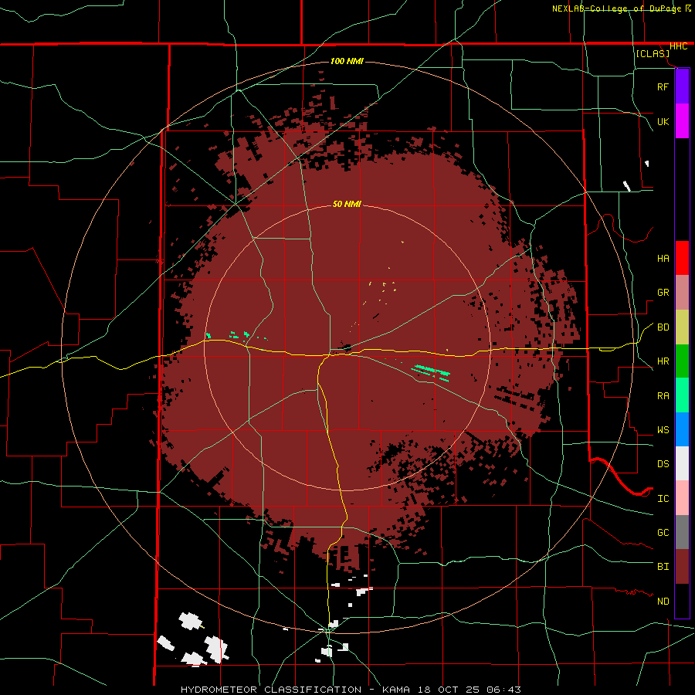This screenshot has width=695, height=695.
Task: Select the HR legend label
Action: click(663, 361)
